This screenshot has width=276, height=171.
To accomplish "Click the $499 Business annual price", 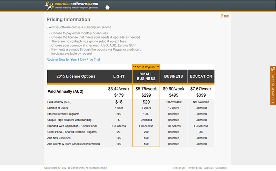I will click(174, 95).
